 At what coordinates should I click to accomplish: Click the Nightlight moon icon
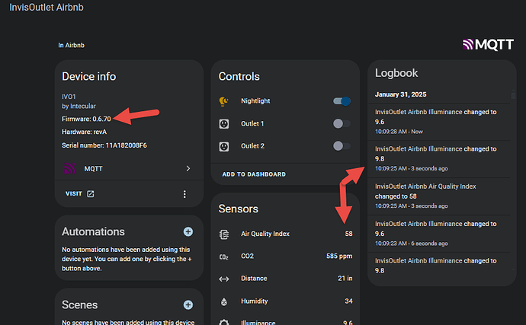(x=224, y=101)
